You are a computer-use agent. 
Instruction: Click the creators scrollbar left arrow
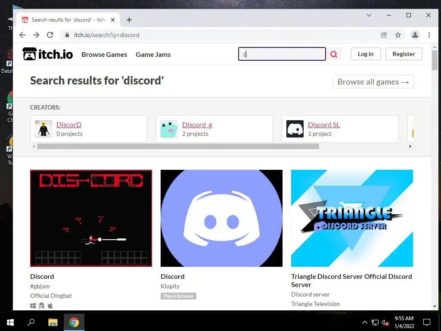[34, 147]
